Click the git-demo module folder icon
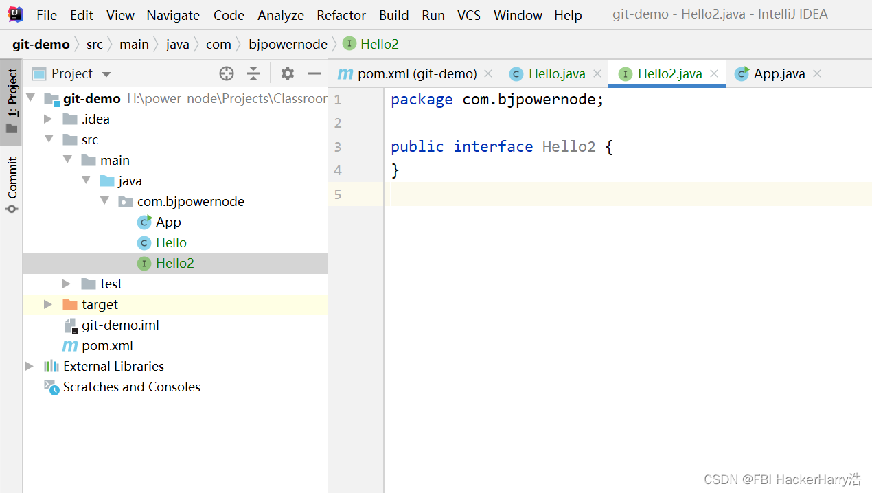 pyautogui.click(x=51, y=99)
